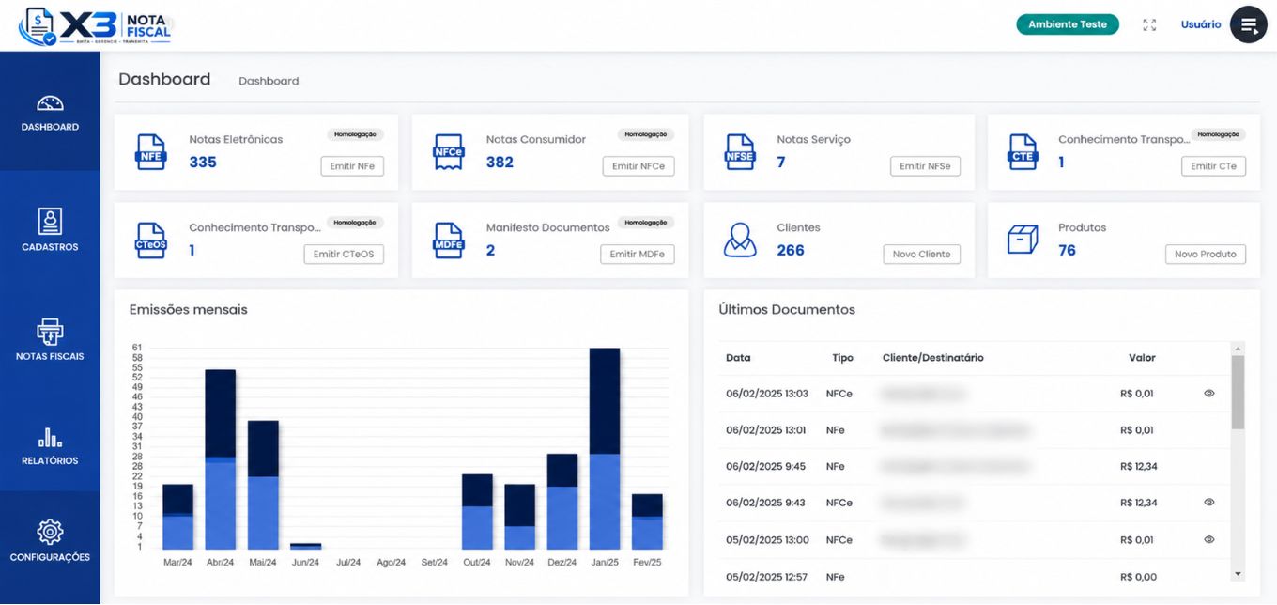Click Homologação badge on Manifesto Documentos card
The width and height of the screenshot is (1277, 605).
tap(646, 223)
